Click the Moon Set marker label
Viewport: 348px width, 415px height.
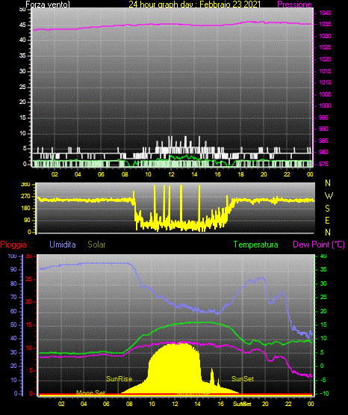coord(90,393)
